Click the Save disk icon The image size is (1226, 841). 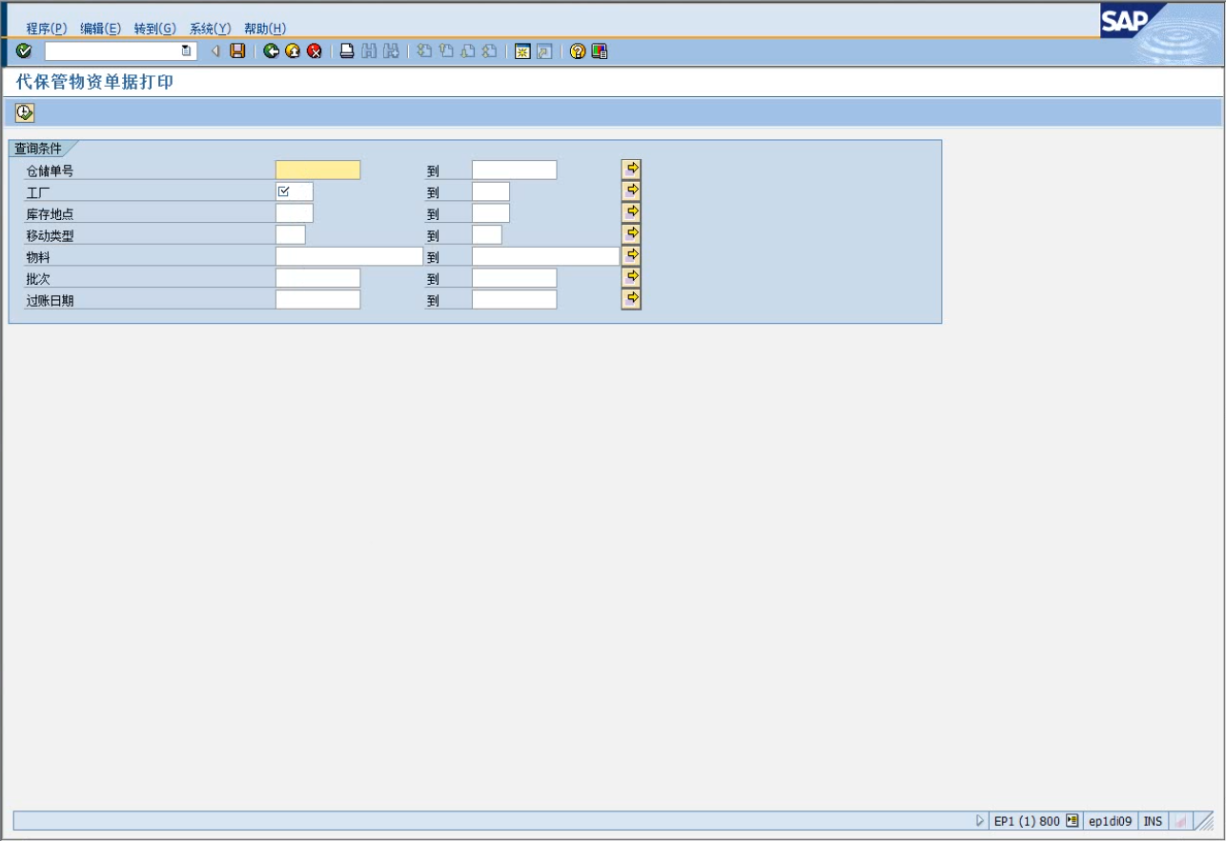pos(237,51)
